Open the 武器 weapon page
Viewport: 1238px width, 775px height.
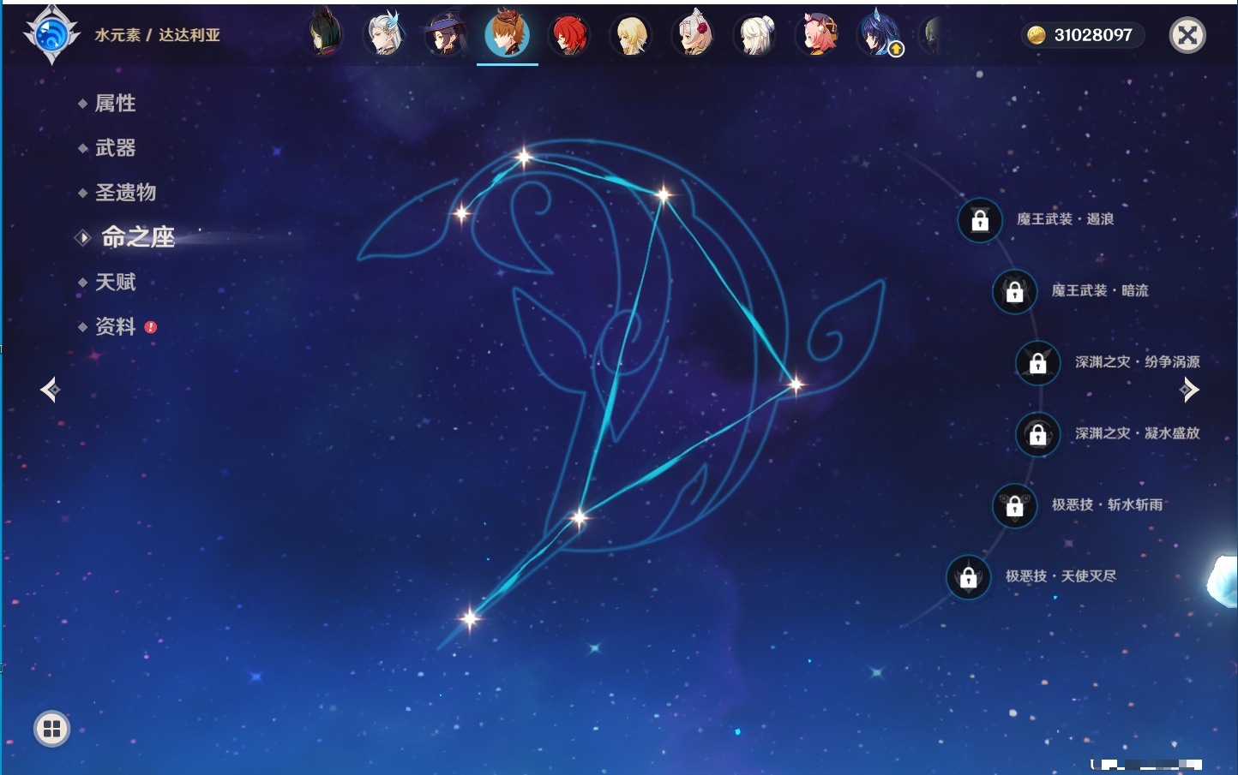tap(115, 148)
